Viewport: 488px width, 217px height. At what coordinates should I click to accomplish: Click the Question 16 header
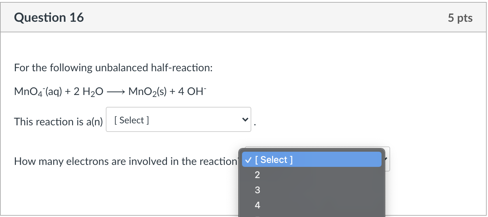pyautogui.click(x=49, y=17)
